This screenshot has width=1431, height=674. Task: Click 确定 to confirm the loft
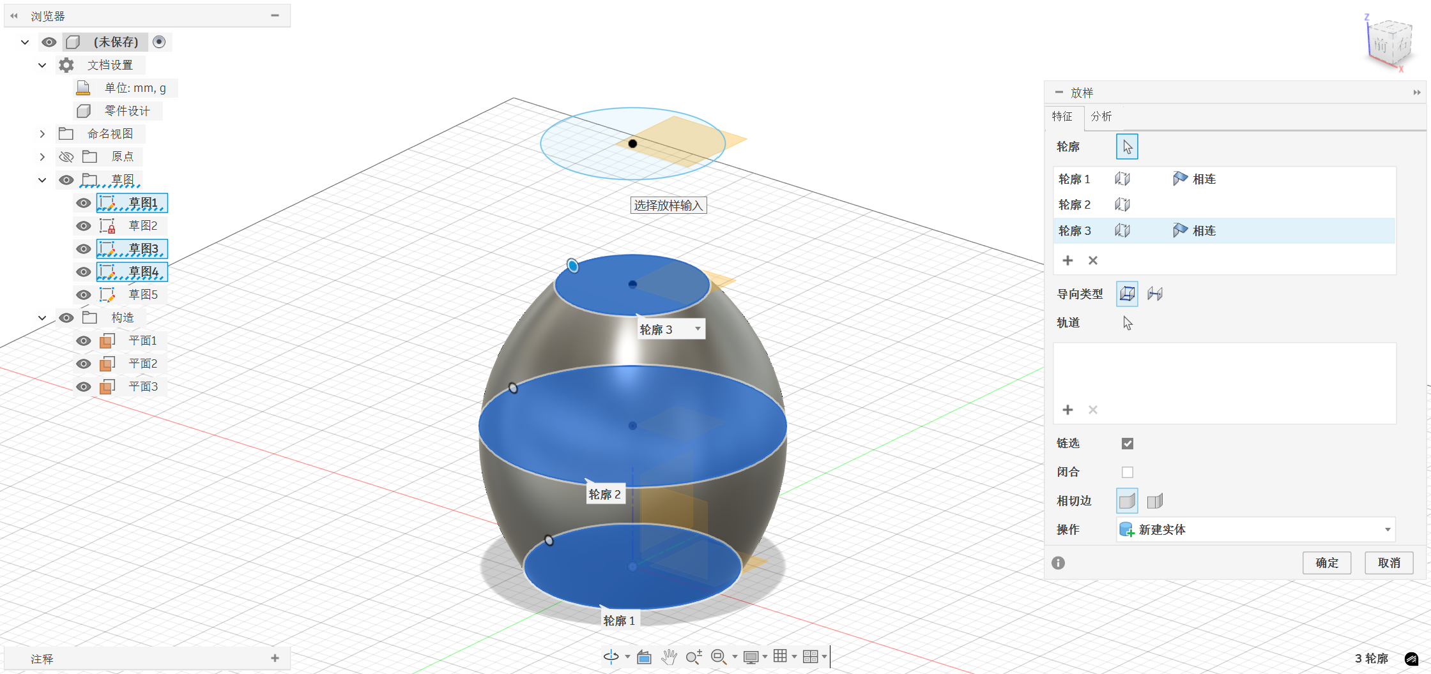click(x=1327, y=563)
